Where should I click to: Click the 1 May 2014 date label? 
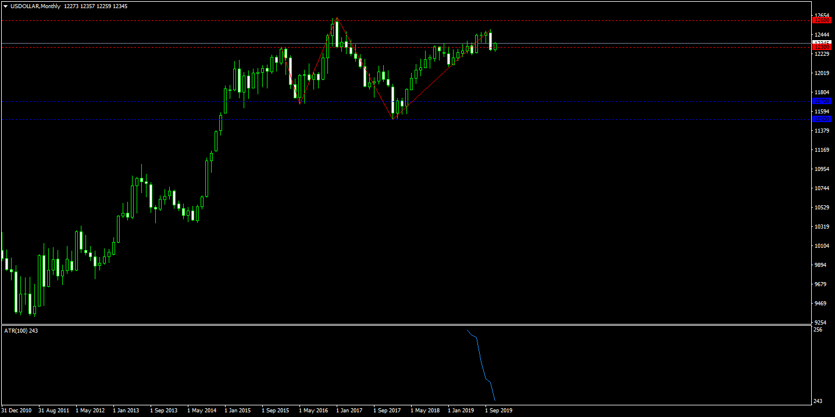[x=202, y=411]
